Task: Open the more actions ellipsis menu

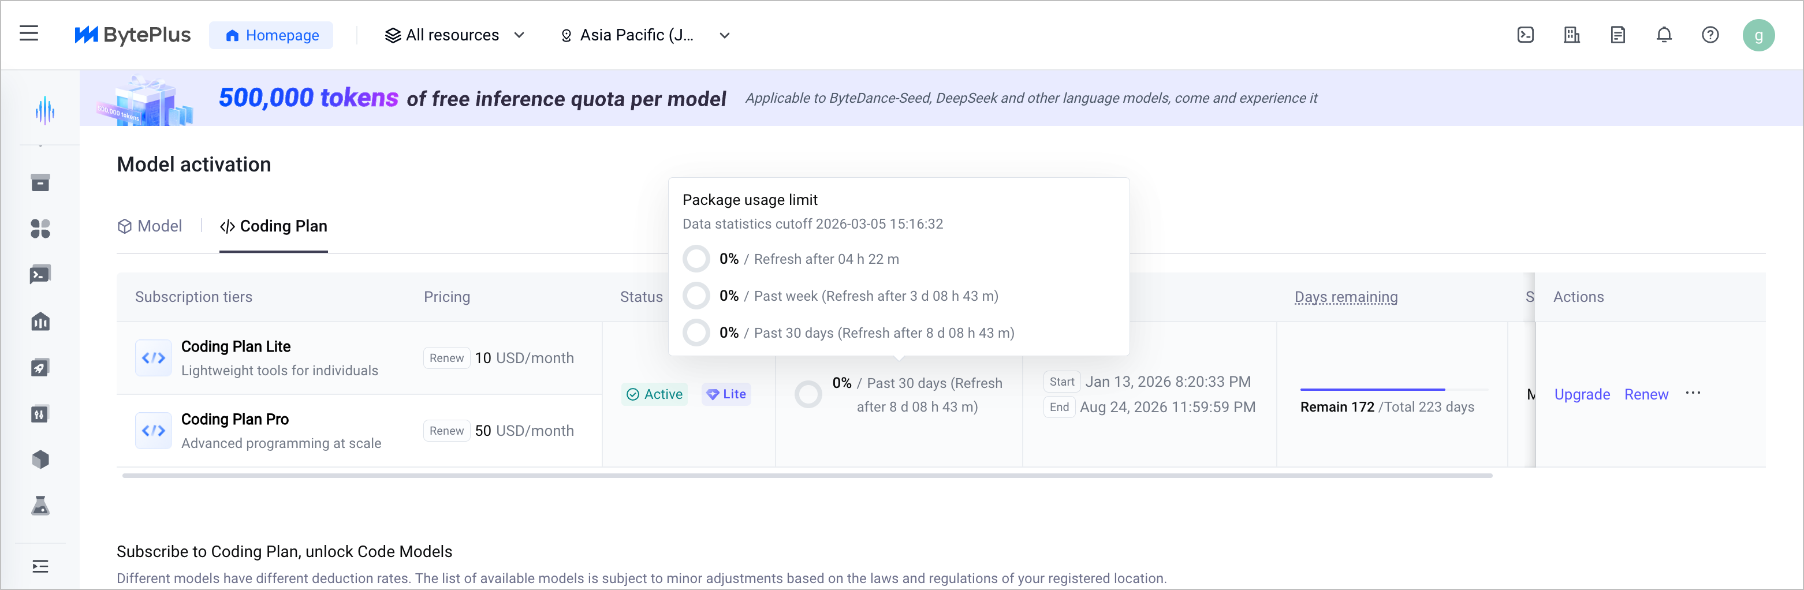Action: 1693,393
